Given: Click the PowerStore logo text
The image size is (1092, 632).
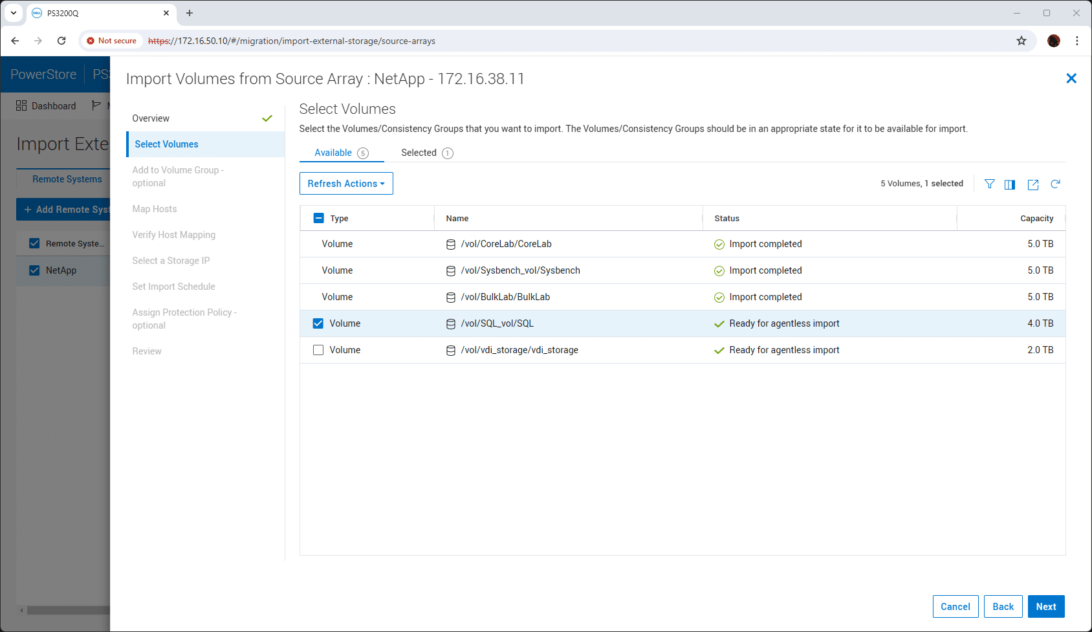Looking at the screenshot, I should 43,74.
